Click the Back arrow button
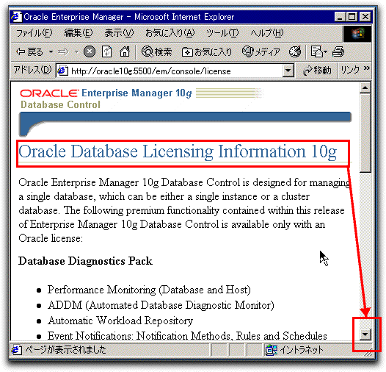 29,52
